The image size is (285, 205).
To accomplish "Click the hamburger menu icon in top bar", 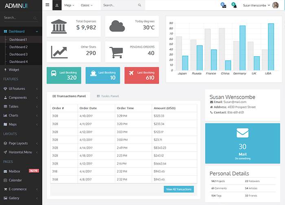I will click(47, 5).
